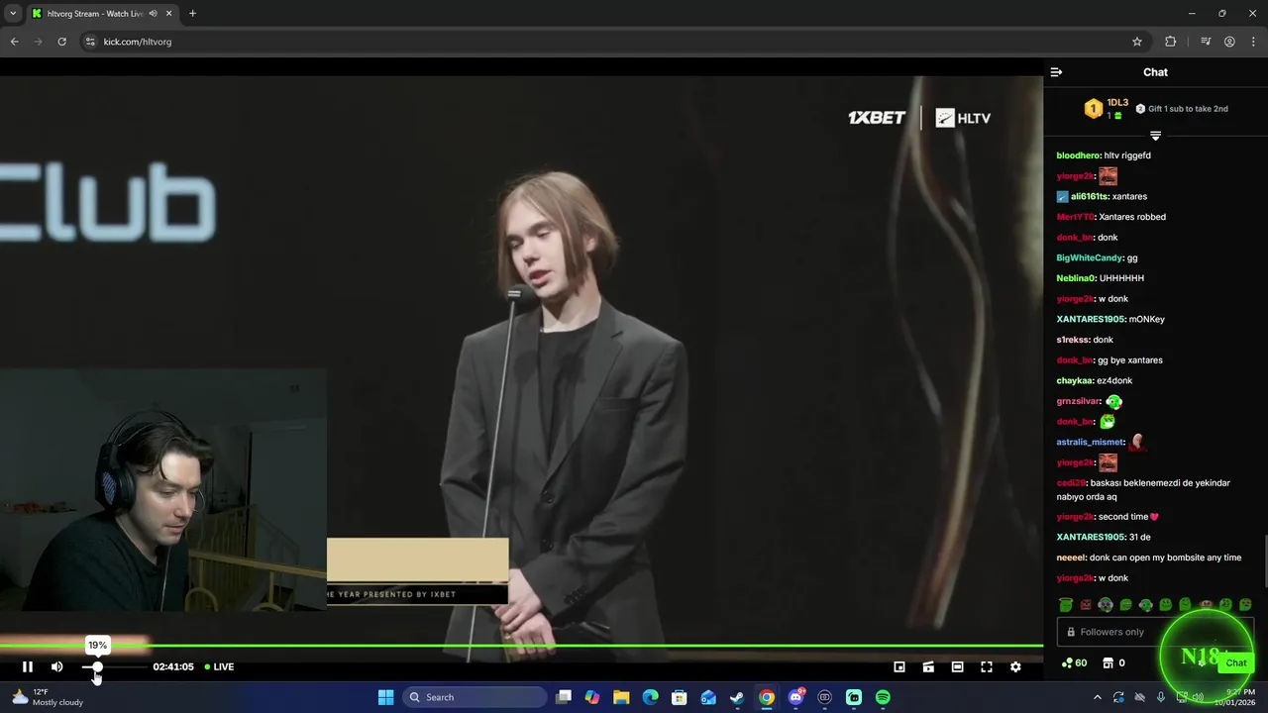
Task: Pause the stream playback
Action: pos(28,666)
